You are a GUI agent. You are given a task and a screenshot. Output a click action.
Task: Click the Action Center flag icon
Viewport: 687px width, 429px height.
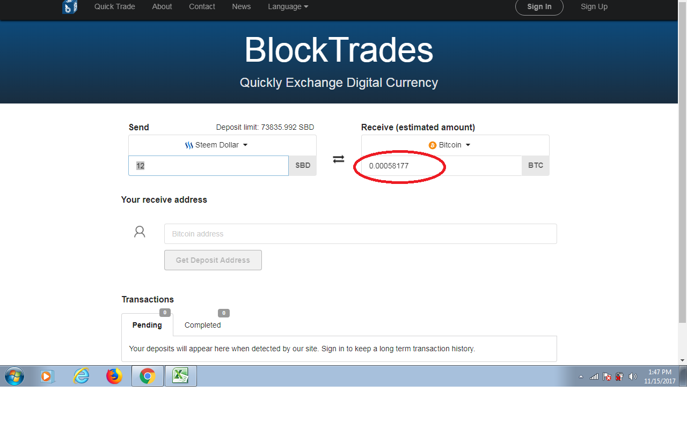click(x=607, y=376)
